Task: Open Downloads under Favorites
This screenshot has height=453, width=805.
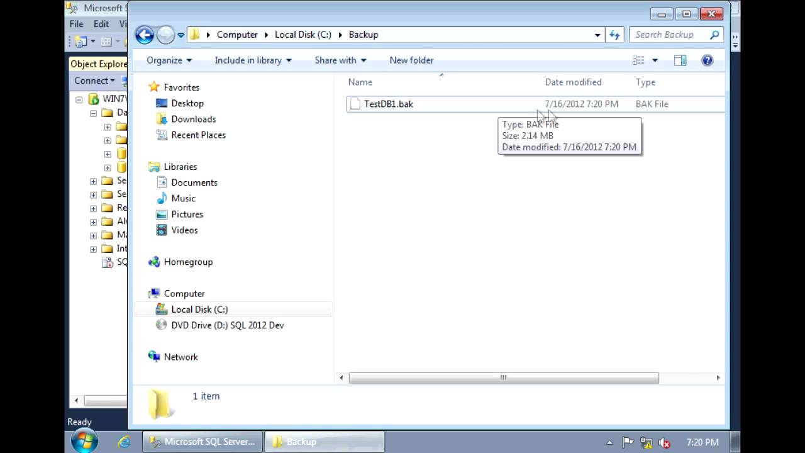Action: 193,119
